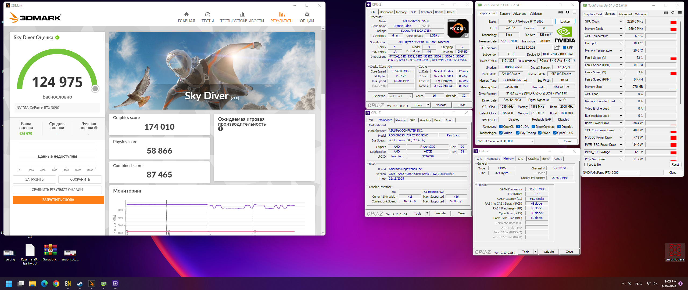The image size is (688, 290).
Task: Enable the Log to file checkbox
Action: (x=586, y=165)
